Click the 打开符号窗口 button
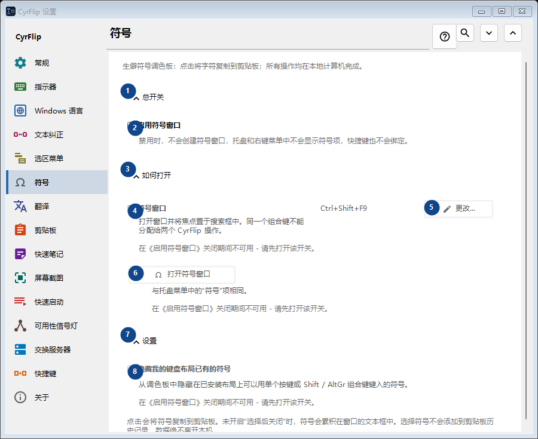This screenshot has height=439, width=538. point(182,275)
